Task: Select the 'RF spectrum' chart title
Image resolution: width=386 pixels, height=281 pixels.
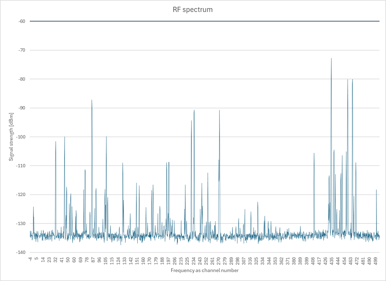Action: (192, 10)
